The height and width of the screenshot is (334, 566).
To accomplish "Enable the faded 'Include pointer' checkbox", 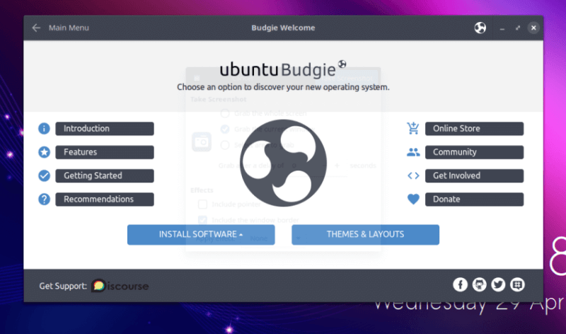I will (x=202, y=205).
